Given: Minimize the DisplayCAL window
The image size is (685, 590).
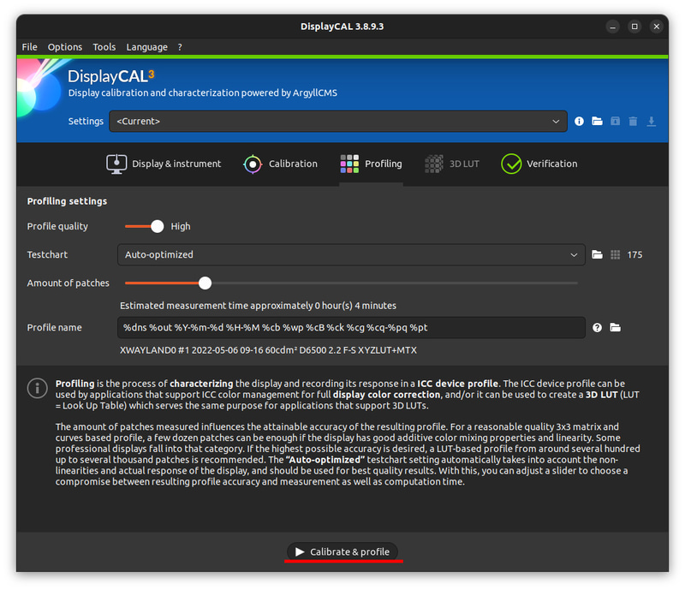Looking at the screenshot, I should click(612, 27).
